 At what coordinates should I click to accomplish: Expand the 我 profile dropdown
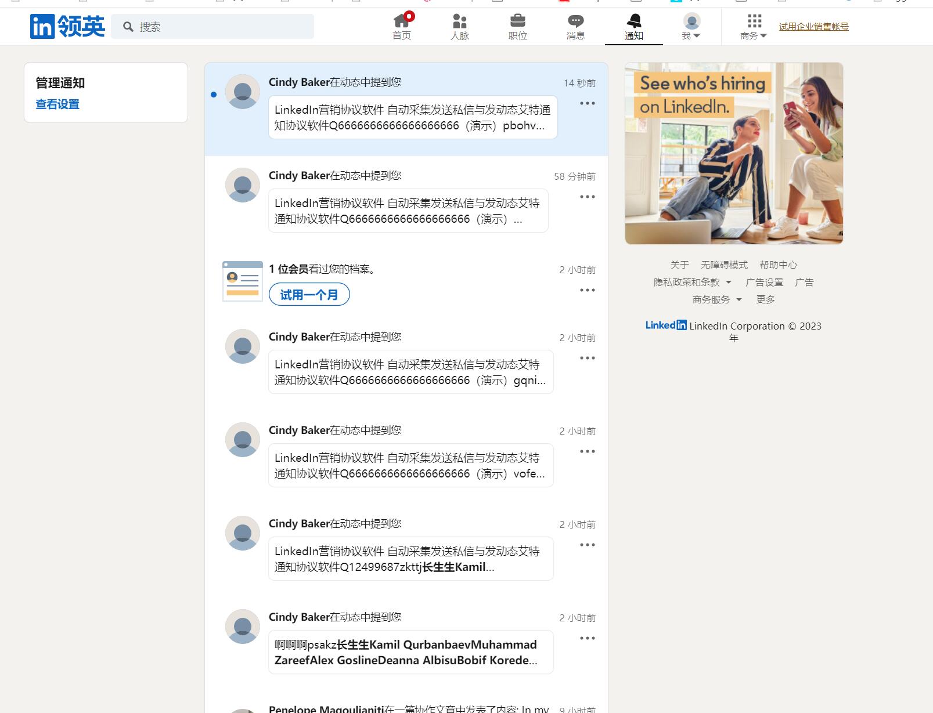click(691, 27)
